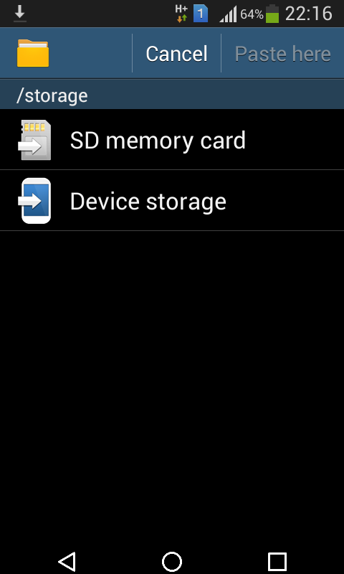Tap the /storage path bar
The image size is (344, 574).
point(172,95)
